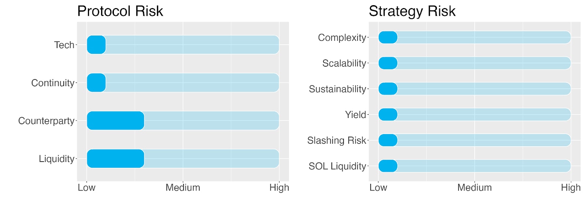The height and width of the screenshot is (211, 586).
Task: Click the Complexity row label
Action: [342, 37]
